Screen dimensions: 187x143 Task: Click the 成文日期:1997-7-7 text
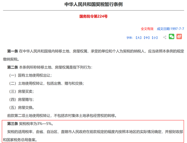[x=170, y=29]
